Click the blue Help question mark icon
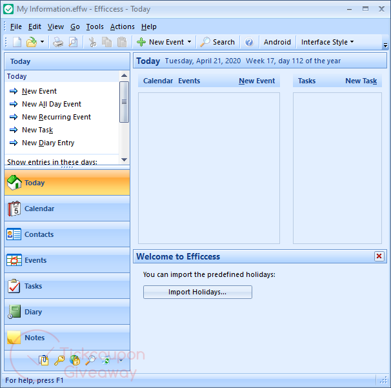Screen dimensions: 391x388 coord(249,42)
